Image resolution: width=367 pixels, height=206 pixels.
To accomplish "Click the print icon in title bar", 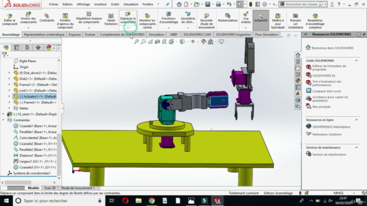I will pos(218,4).
